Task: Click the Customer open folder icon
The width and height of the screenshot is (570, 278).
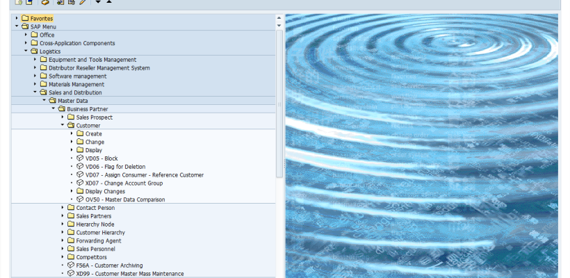Action: click(71, 125)
